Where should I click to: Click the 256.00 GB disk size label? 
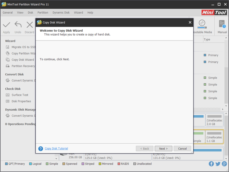[x=75, y=157]
